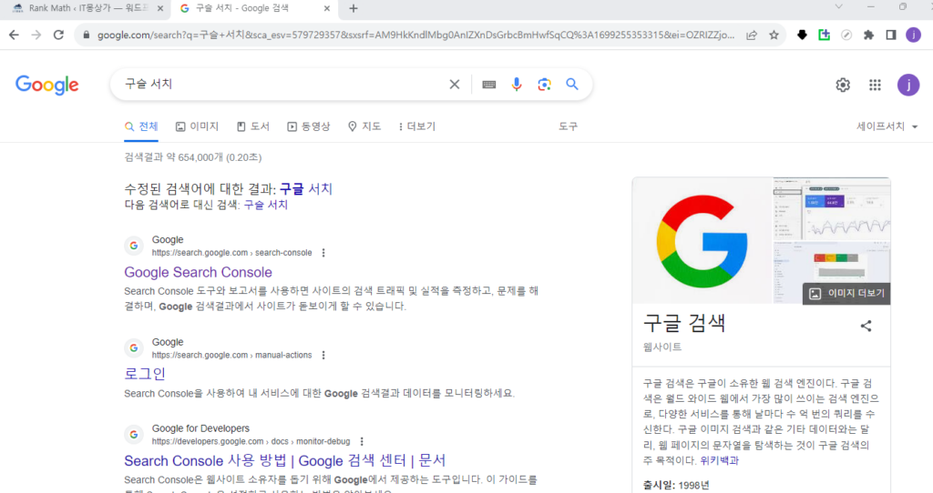The height and width of the screenshot is (493, 933).
Task: Open Google settings gear icon
Action: point(843,85)
